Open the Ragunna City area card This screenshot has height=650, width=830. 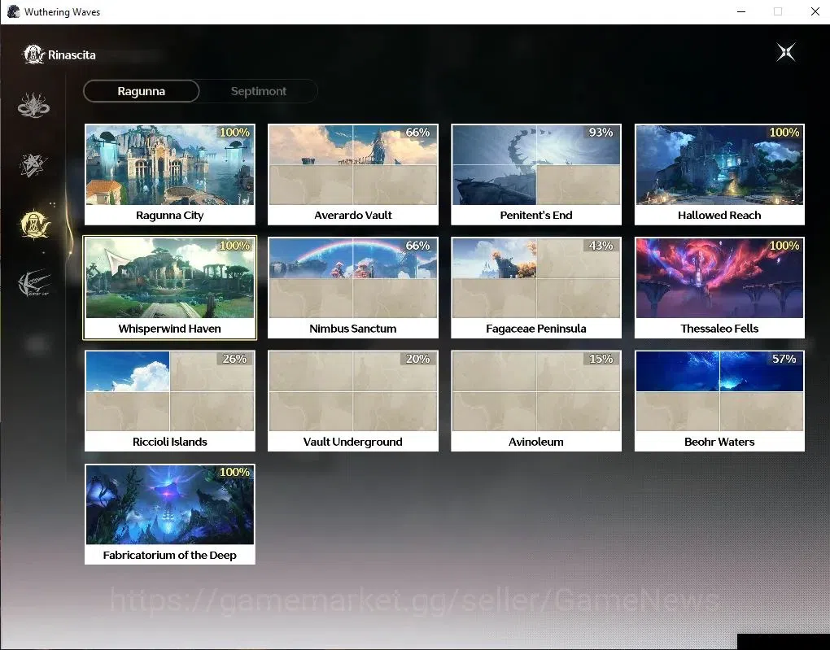pos(170,175)
